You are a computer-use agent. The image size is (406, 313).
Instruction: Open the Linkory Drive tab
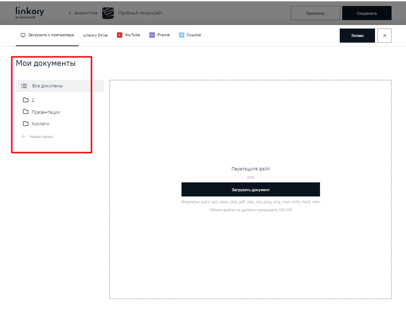point(96,35)
